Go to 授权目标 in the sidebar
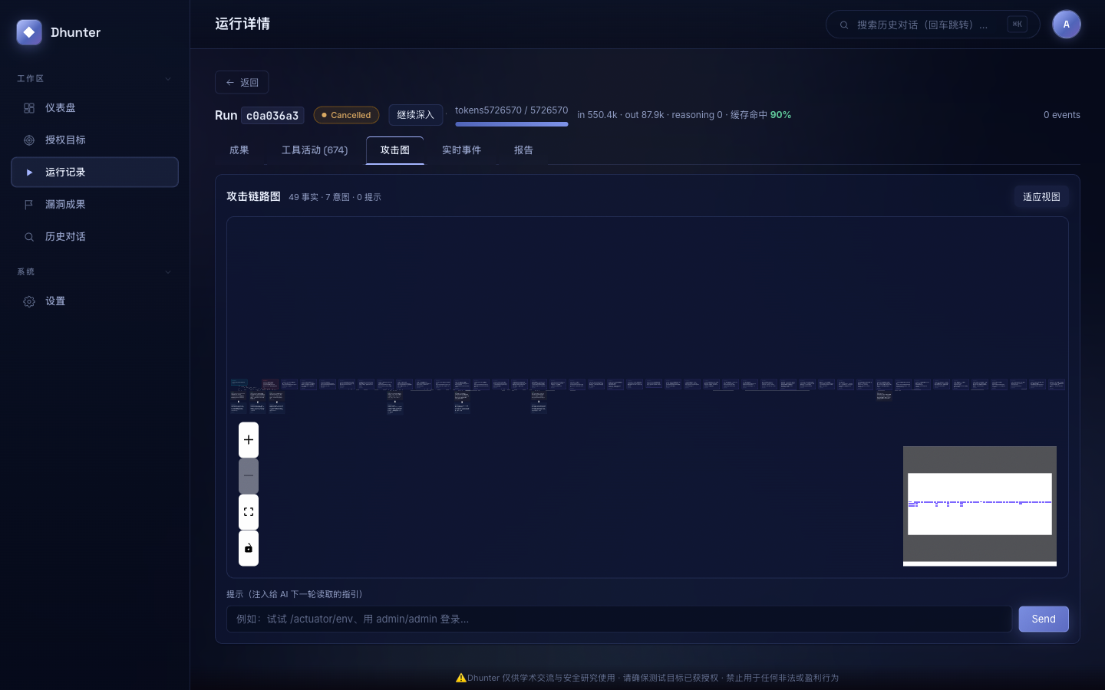The image size is (1105, 690). point(95,140)
